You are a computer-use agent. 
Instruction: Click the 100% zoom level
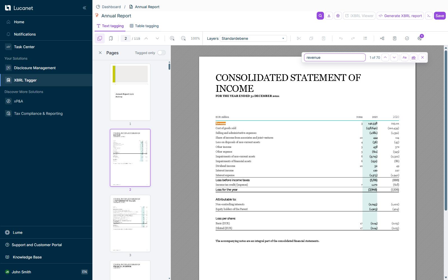pos(195,38)
